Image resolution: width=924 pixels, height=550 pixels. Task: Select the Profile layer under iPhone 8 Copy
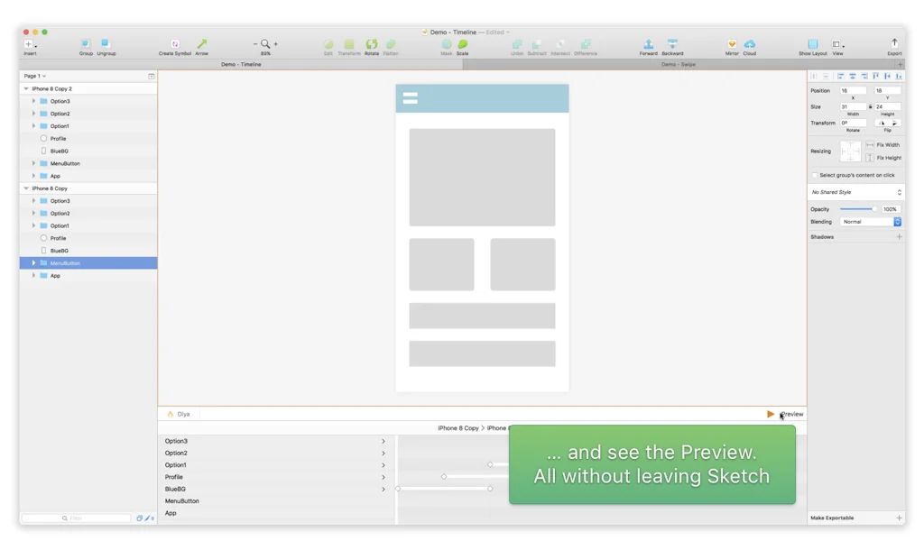59,238
